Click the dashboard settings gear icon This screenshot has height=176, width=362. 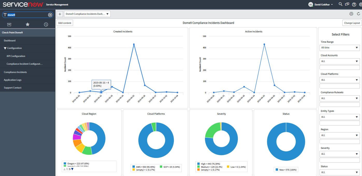351,14
